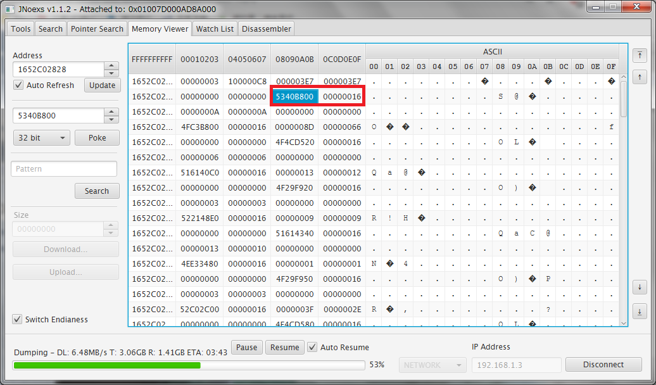Switch to the Disassembler tab

coord(266,29)
